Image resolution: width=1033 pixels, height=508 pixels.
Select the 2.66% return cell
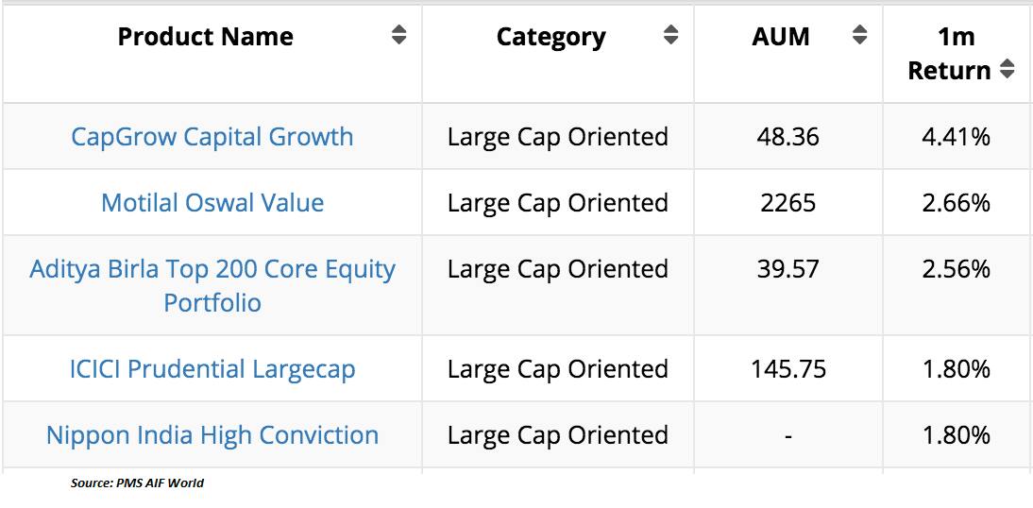(956, 203)
